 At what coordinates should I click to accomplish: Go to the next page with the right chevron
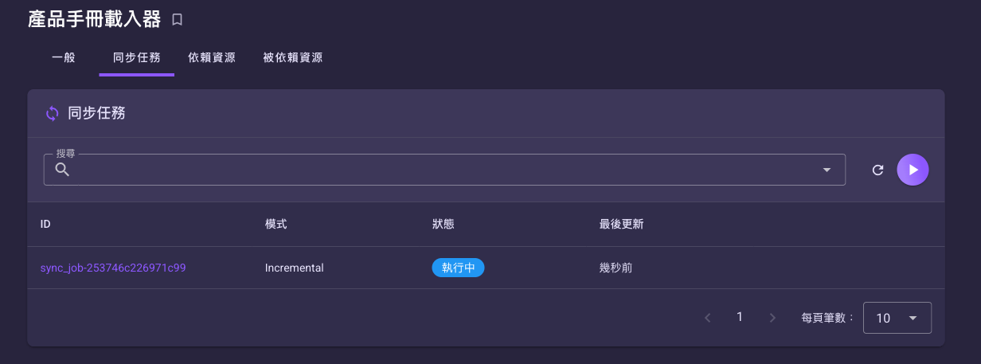coord(772,318)
